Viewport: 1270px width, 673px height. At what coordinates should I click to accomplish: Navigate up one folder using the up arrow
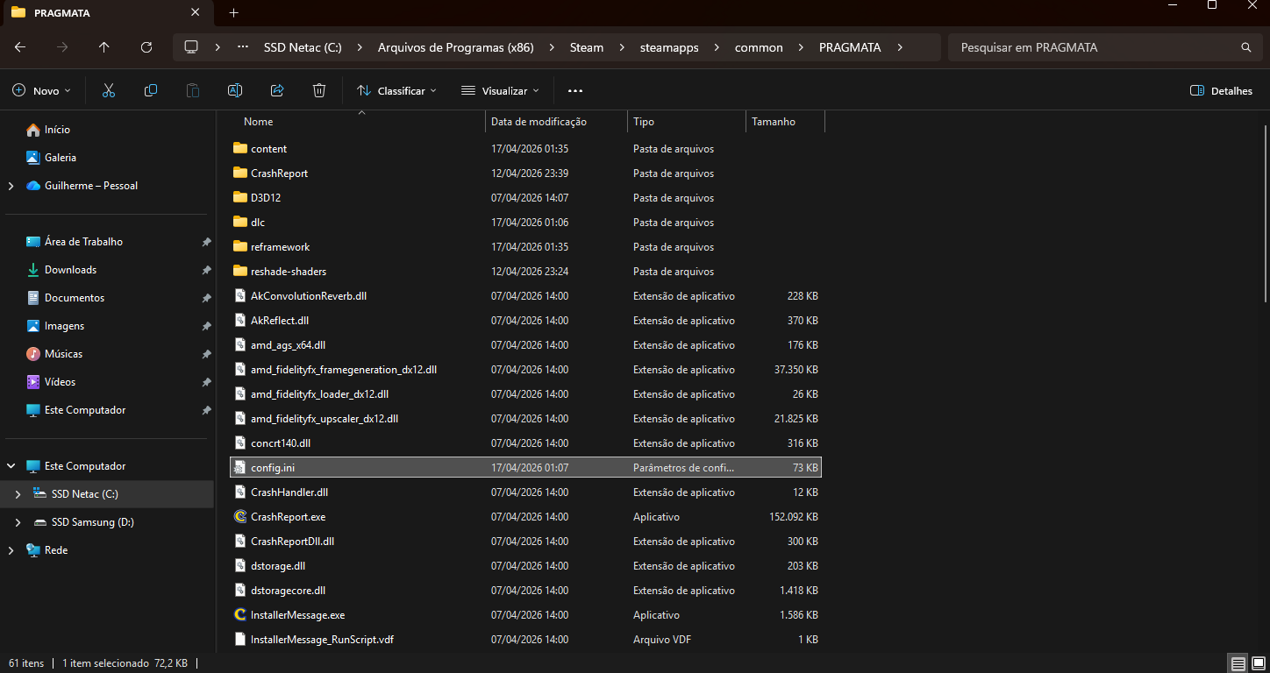(103, 47)
